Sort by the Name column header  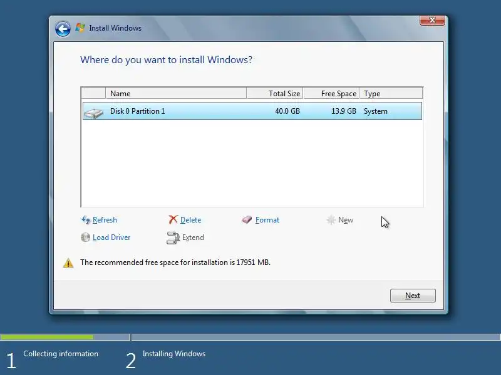176,93
